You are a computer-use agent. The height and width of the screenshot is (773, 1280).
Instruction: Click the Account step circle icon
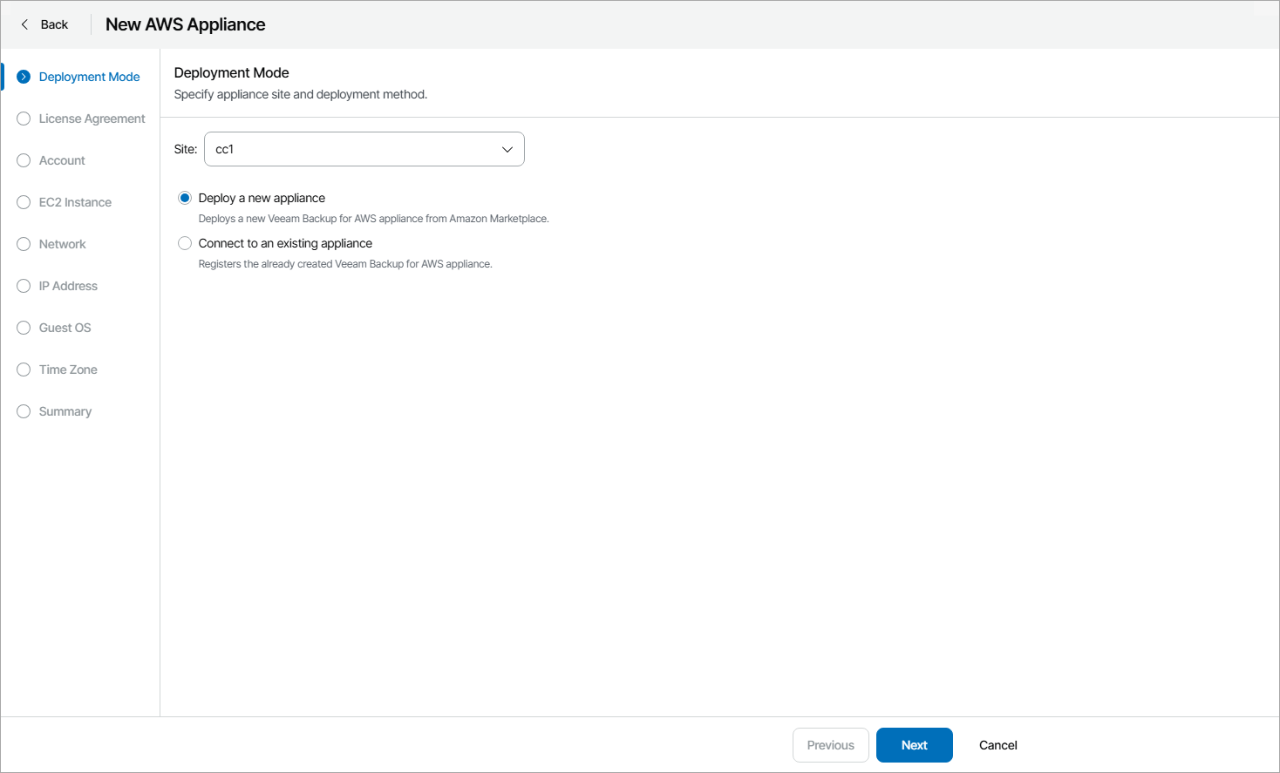point(24,160)
